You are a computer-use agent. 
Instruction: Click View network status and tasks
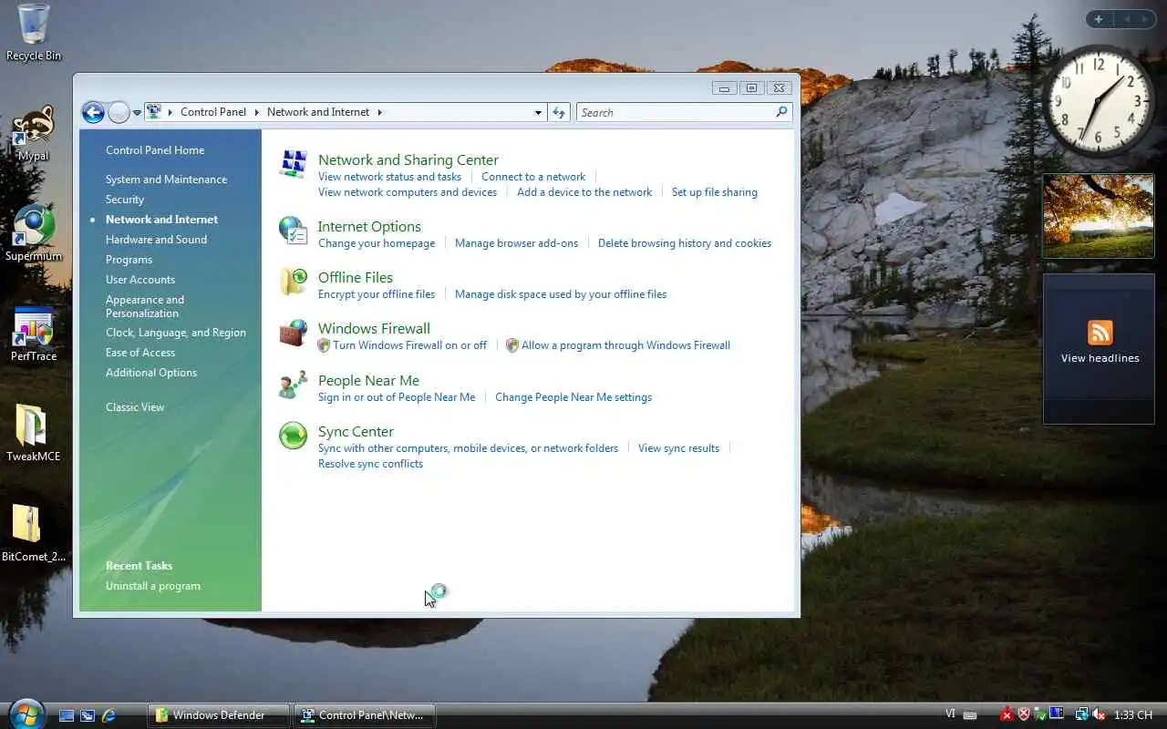(x=389, y=177)
